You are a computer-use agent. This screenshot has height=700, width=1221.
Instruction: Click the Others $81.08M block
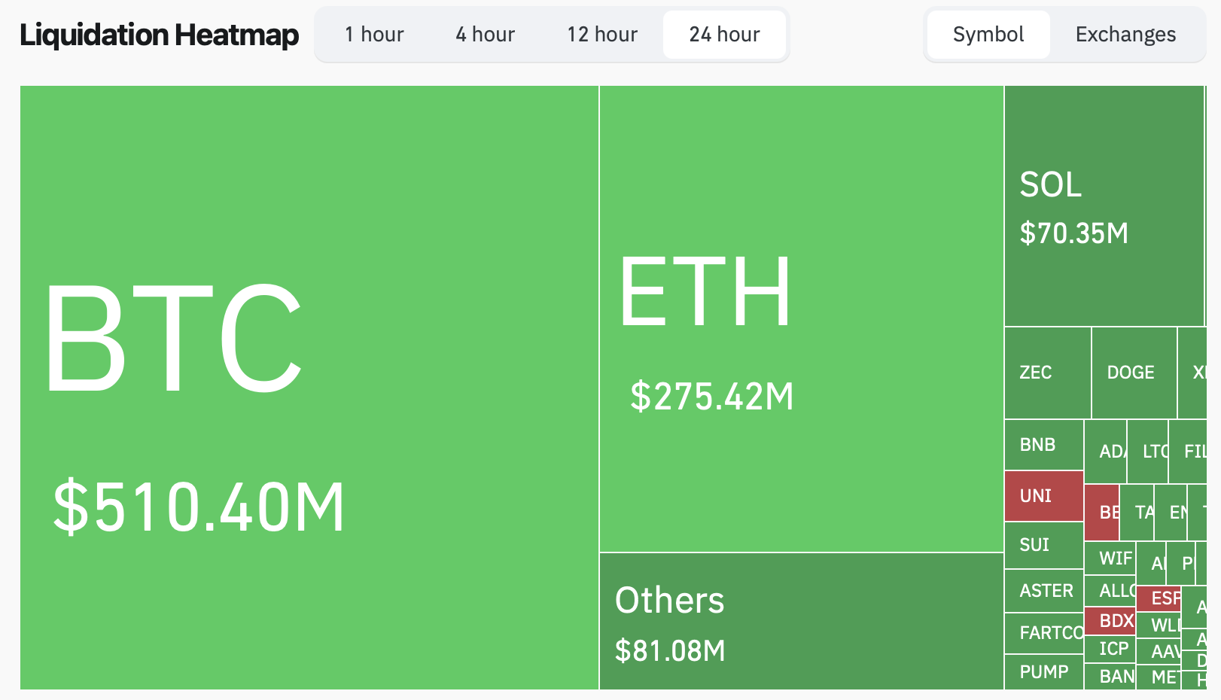coord(801,621)
